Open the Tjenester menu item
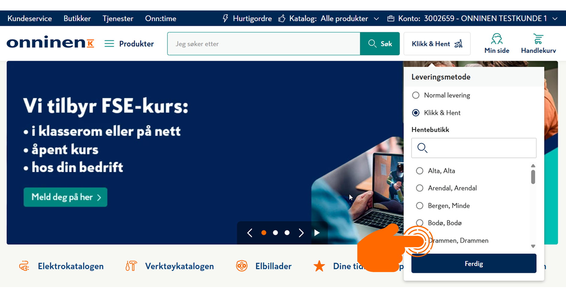This screenshot has height=299, width=566. 118,19
